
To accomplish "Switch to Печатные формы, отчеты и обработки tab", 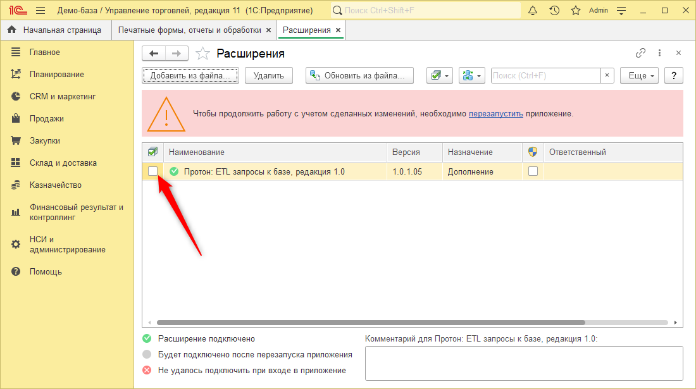I will click(190, 30).
